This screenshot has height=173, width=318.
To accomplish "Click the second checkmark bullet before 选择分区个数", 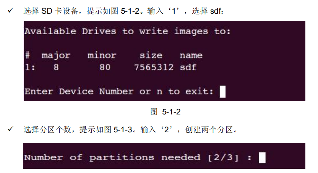I will pos(11,129).
